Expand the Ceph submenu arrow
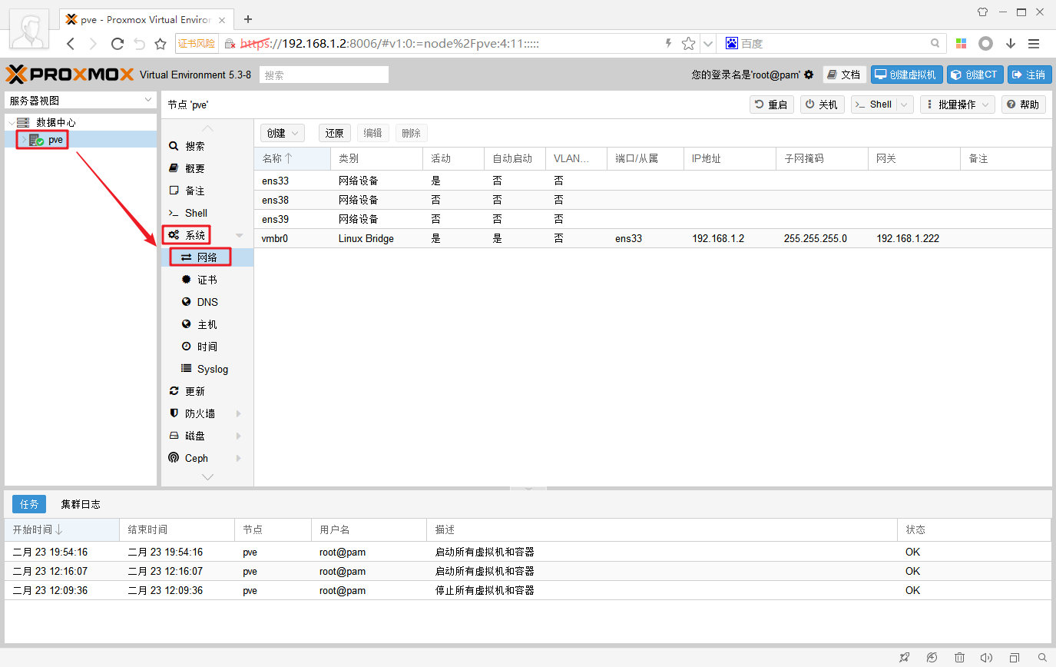Image resolution: width=1056 pixels, height=667 pixels. click(239, 458)
